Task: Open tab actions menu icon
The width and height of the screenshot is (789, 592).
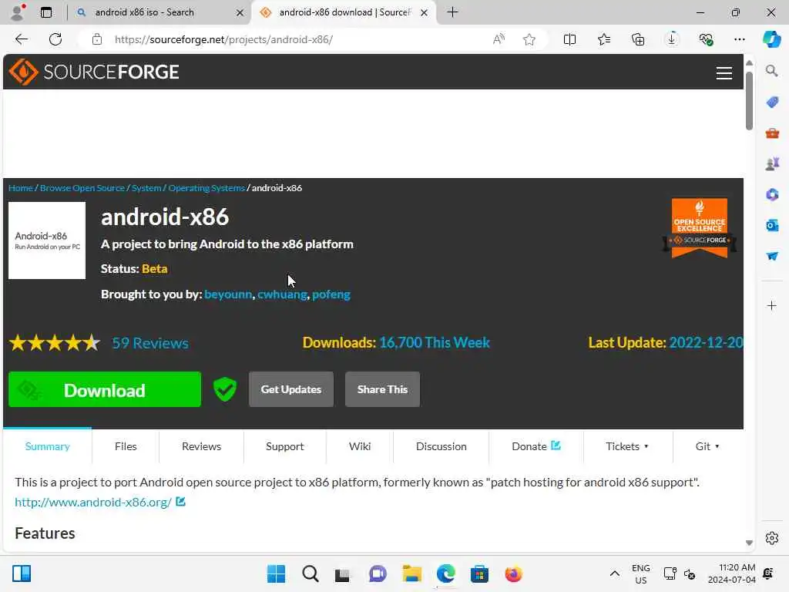Action: [x=46, y=12]
